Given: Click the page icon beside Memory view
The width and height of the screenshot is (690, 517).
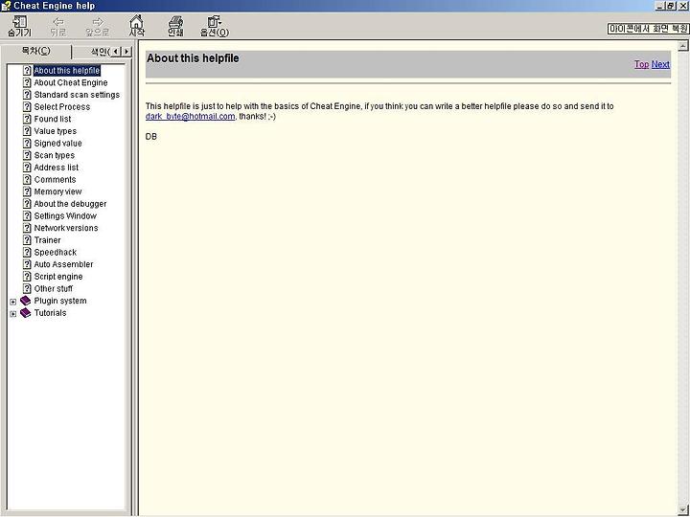Looking at the screenshot, I should point(27,191).
